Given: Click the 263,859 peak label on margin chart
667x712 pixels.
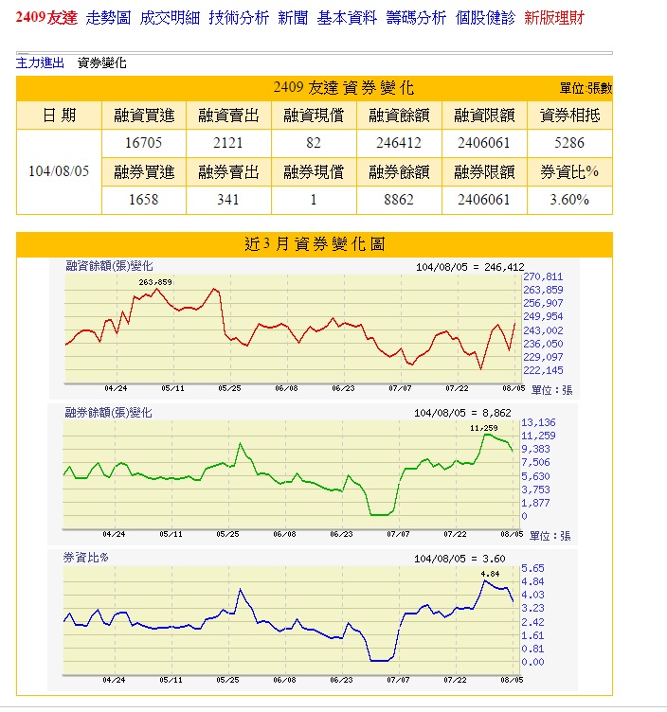Looking at the screenshot, I should tap(155, 282).
